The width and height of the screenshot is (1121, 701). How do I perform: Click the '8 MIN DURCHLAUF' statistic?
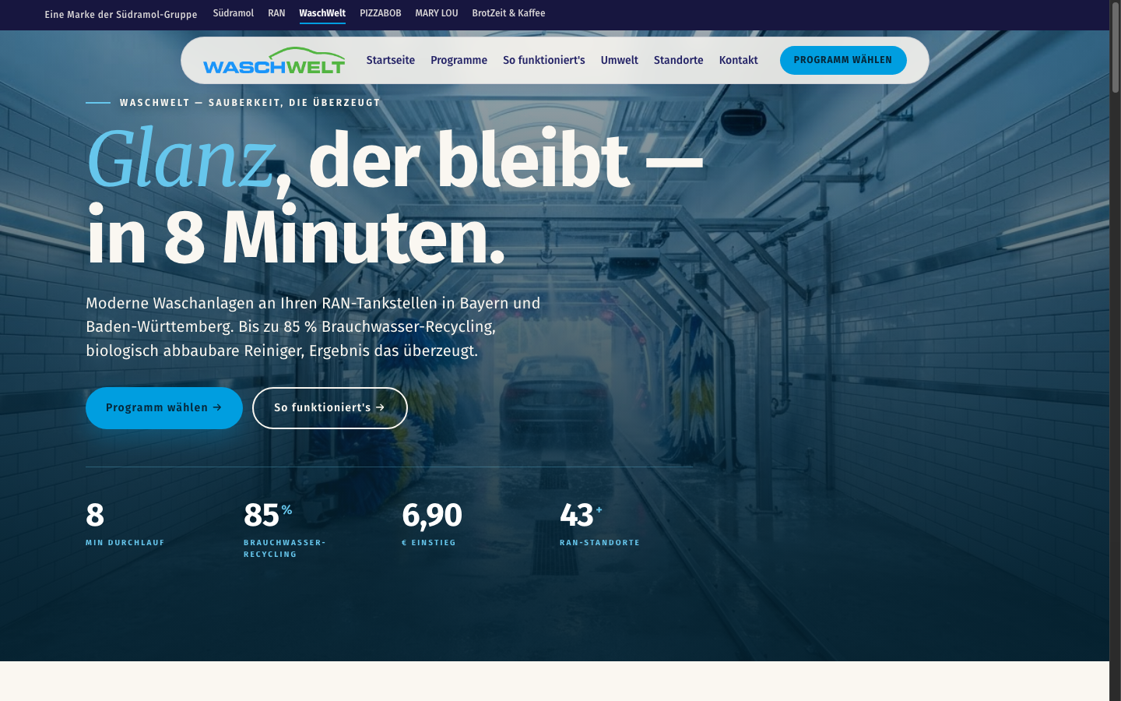click(125, 523)
